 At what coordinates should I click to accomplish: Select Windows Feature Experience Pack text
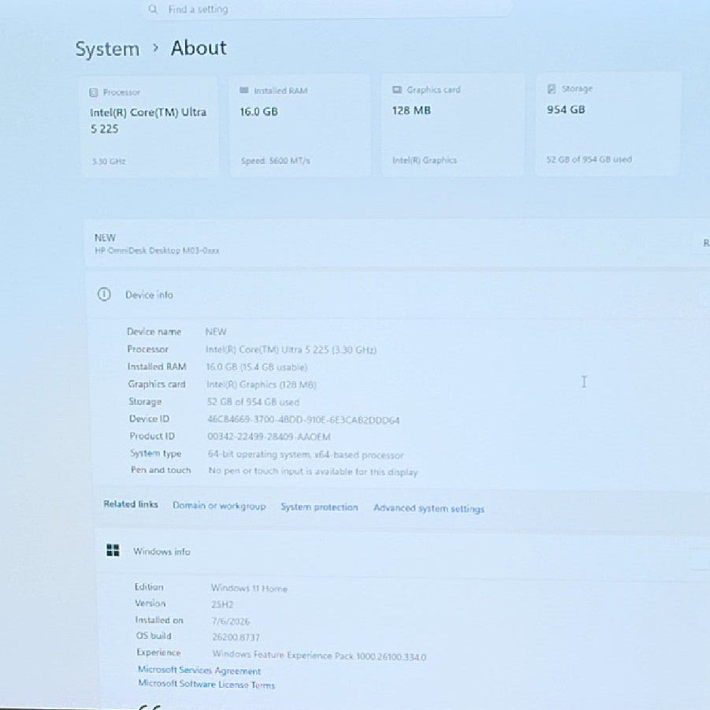pos(319,655)
